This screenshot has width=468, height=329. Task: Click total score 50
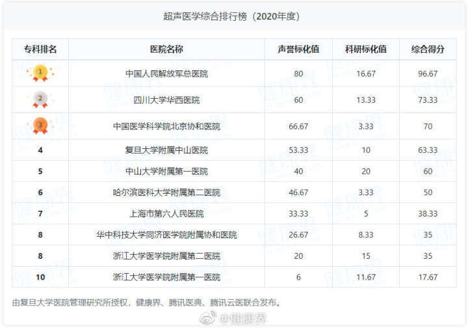coord(428,192)
